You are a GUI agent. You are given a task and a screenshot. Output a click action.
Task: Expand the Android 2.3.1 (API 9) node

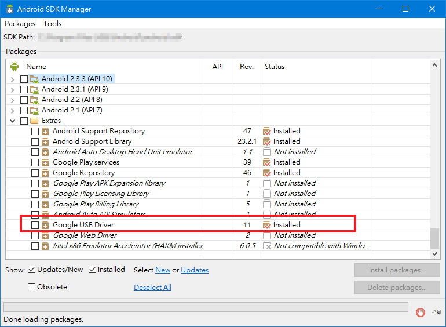(12, 90)
